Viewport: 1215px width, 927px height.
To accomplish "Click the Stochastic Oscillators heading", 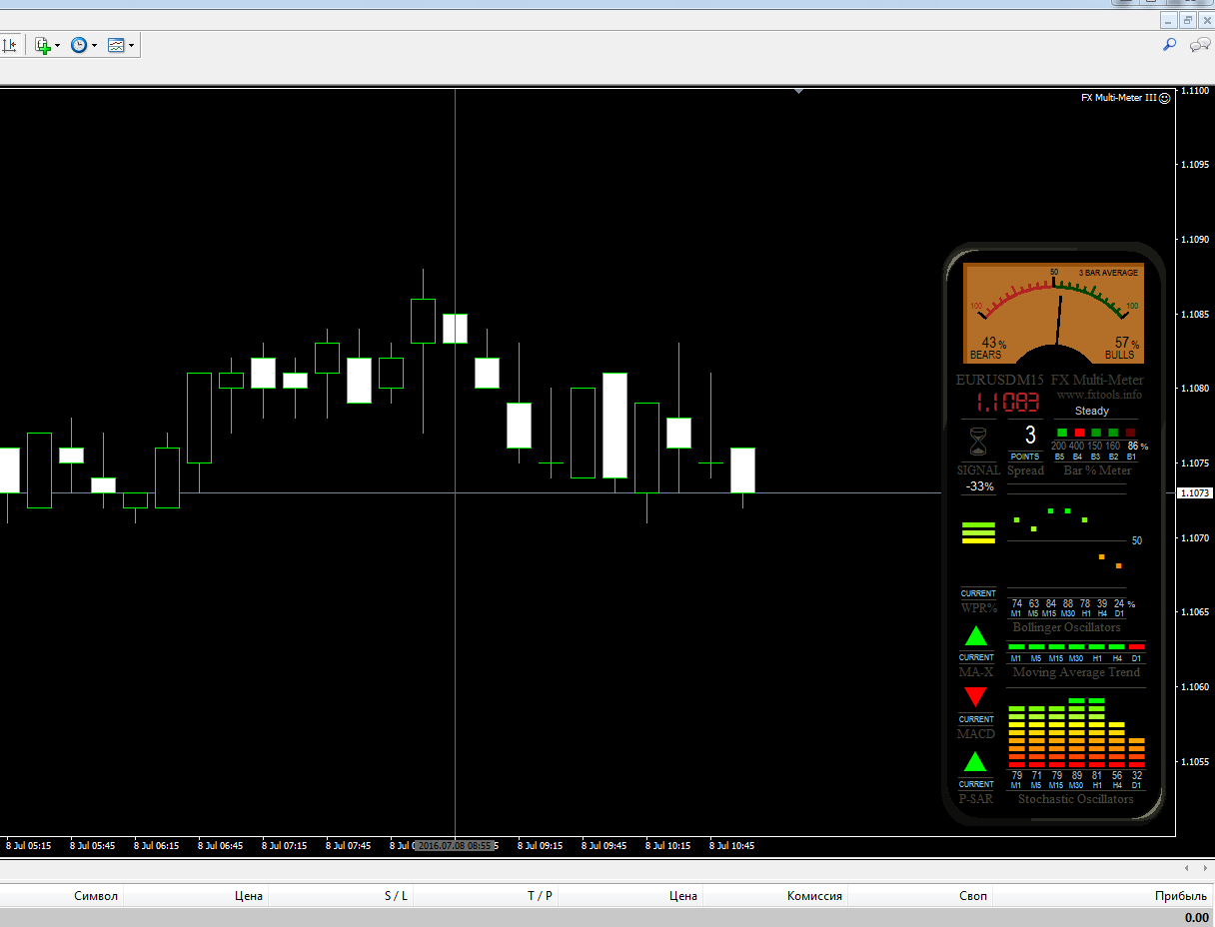I will point(1076,799).
